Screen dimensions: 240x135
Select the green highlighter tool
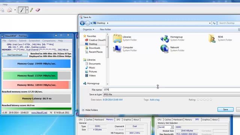click(x=31, y=10)
